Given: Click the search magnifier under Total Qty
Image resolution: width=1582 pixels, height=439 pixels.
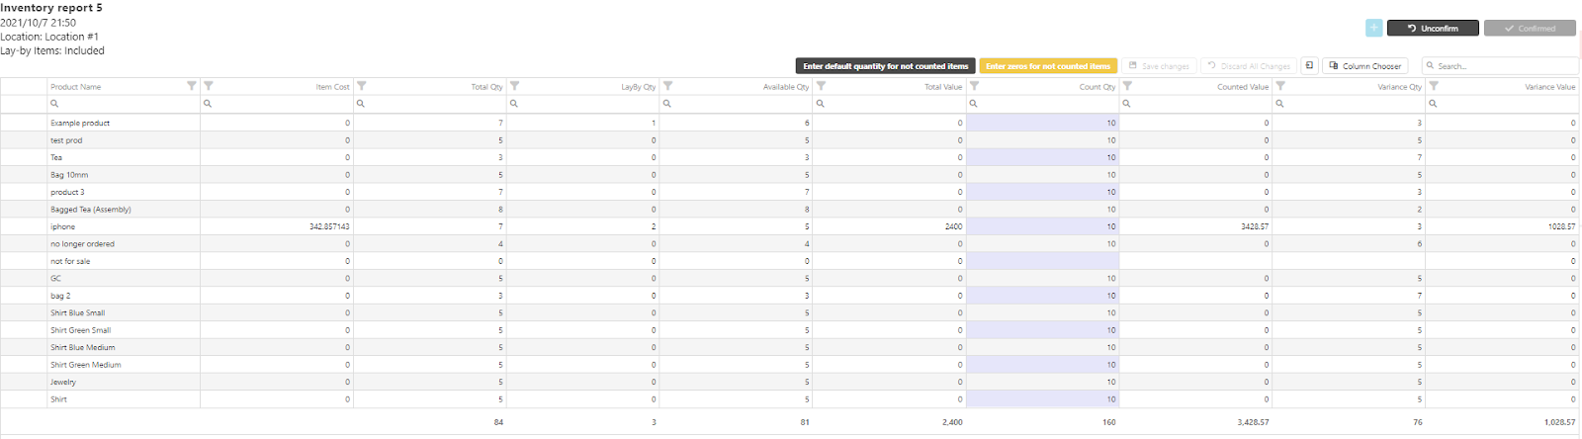Looking at the screenshot, I should point(361,104).
